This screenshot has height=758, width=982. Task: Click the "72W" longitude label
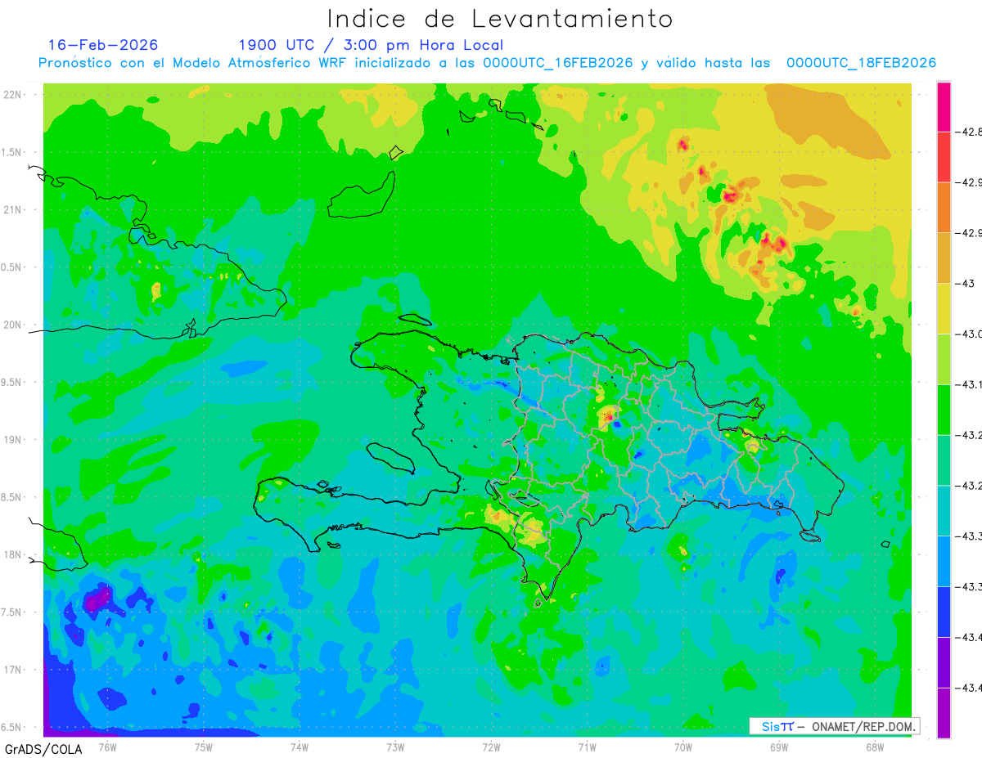coord(491,746)
